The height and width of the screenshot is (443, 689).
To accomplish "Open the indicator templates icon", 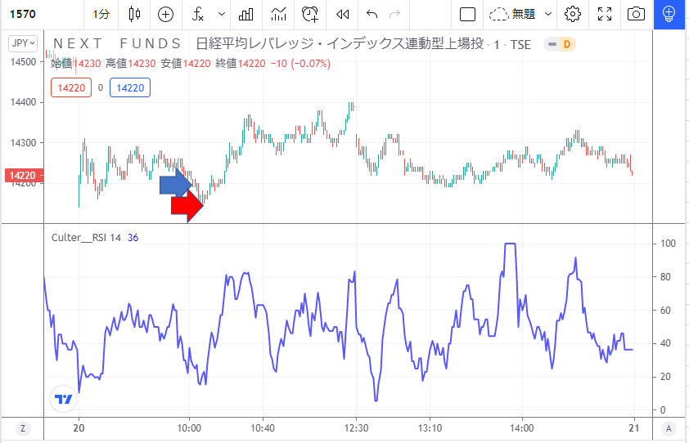I will [x=278, y=14].
